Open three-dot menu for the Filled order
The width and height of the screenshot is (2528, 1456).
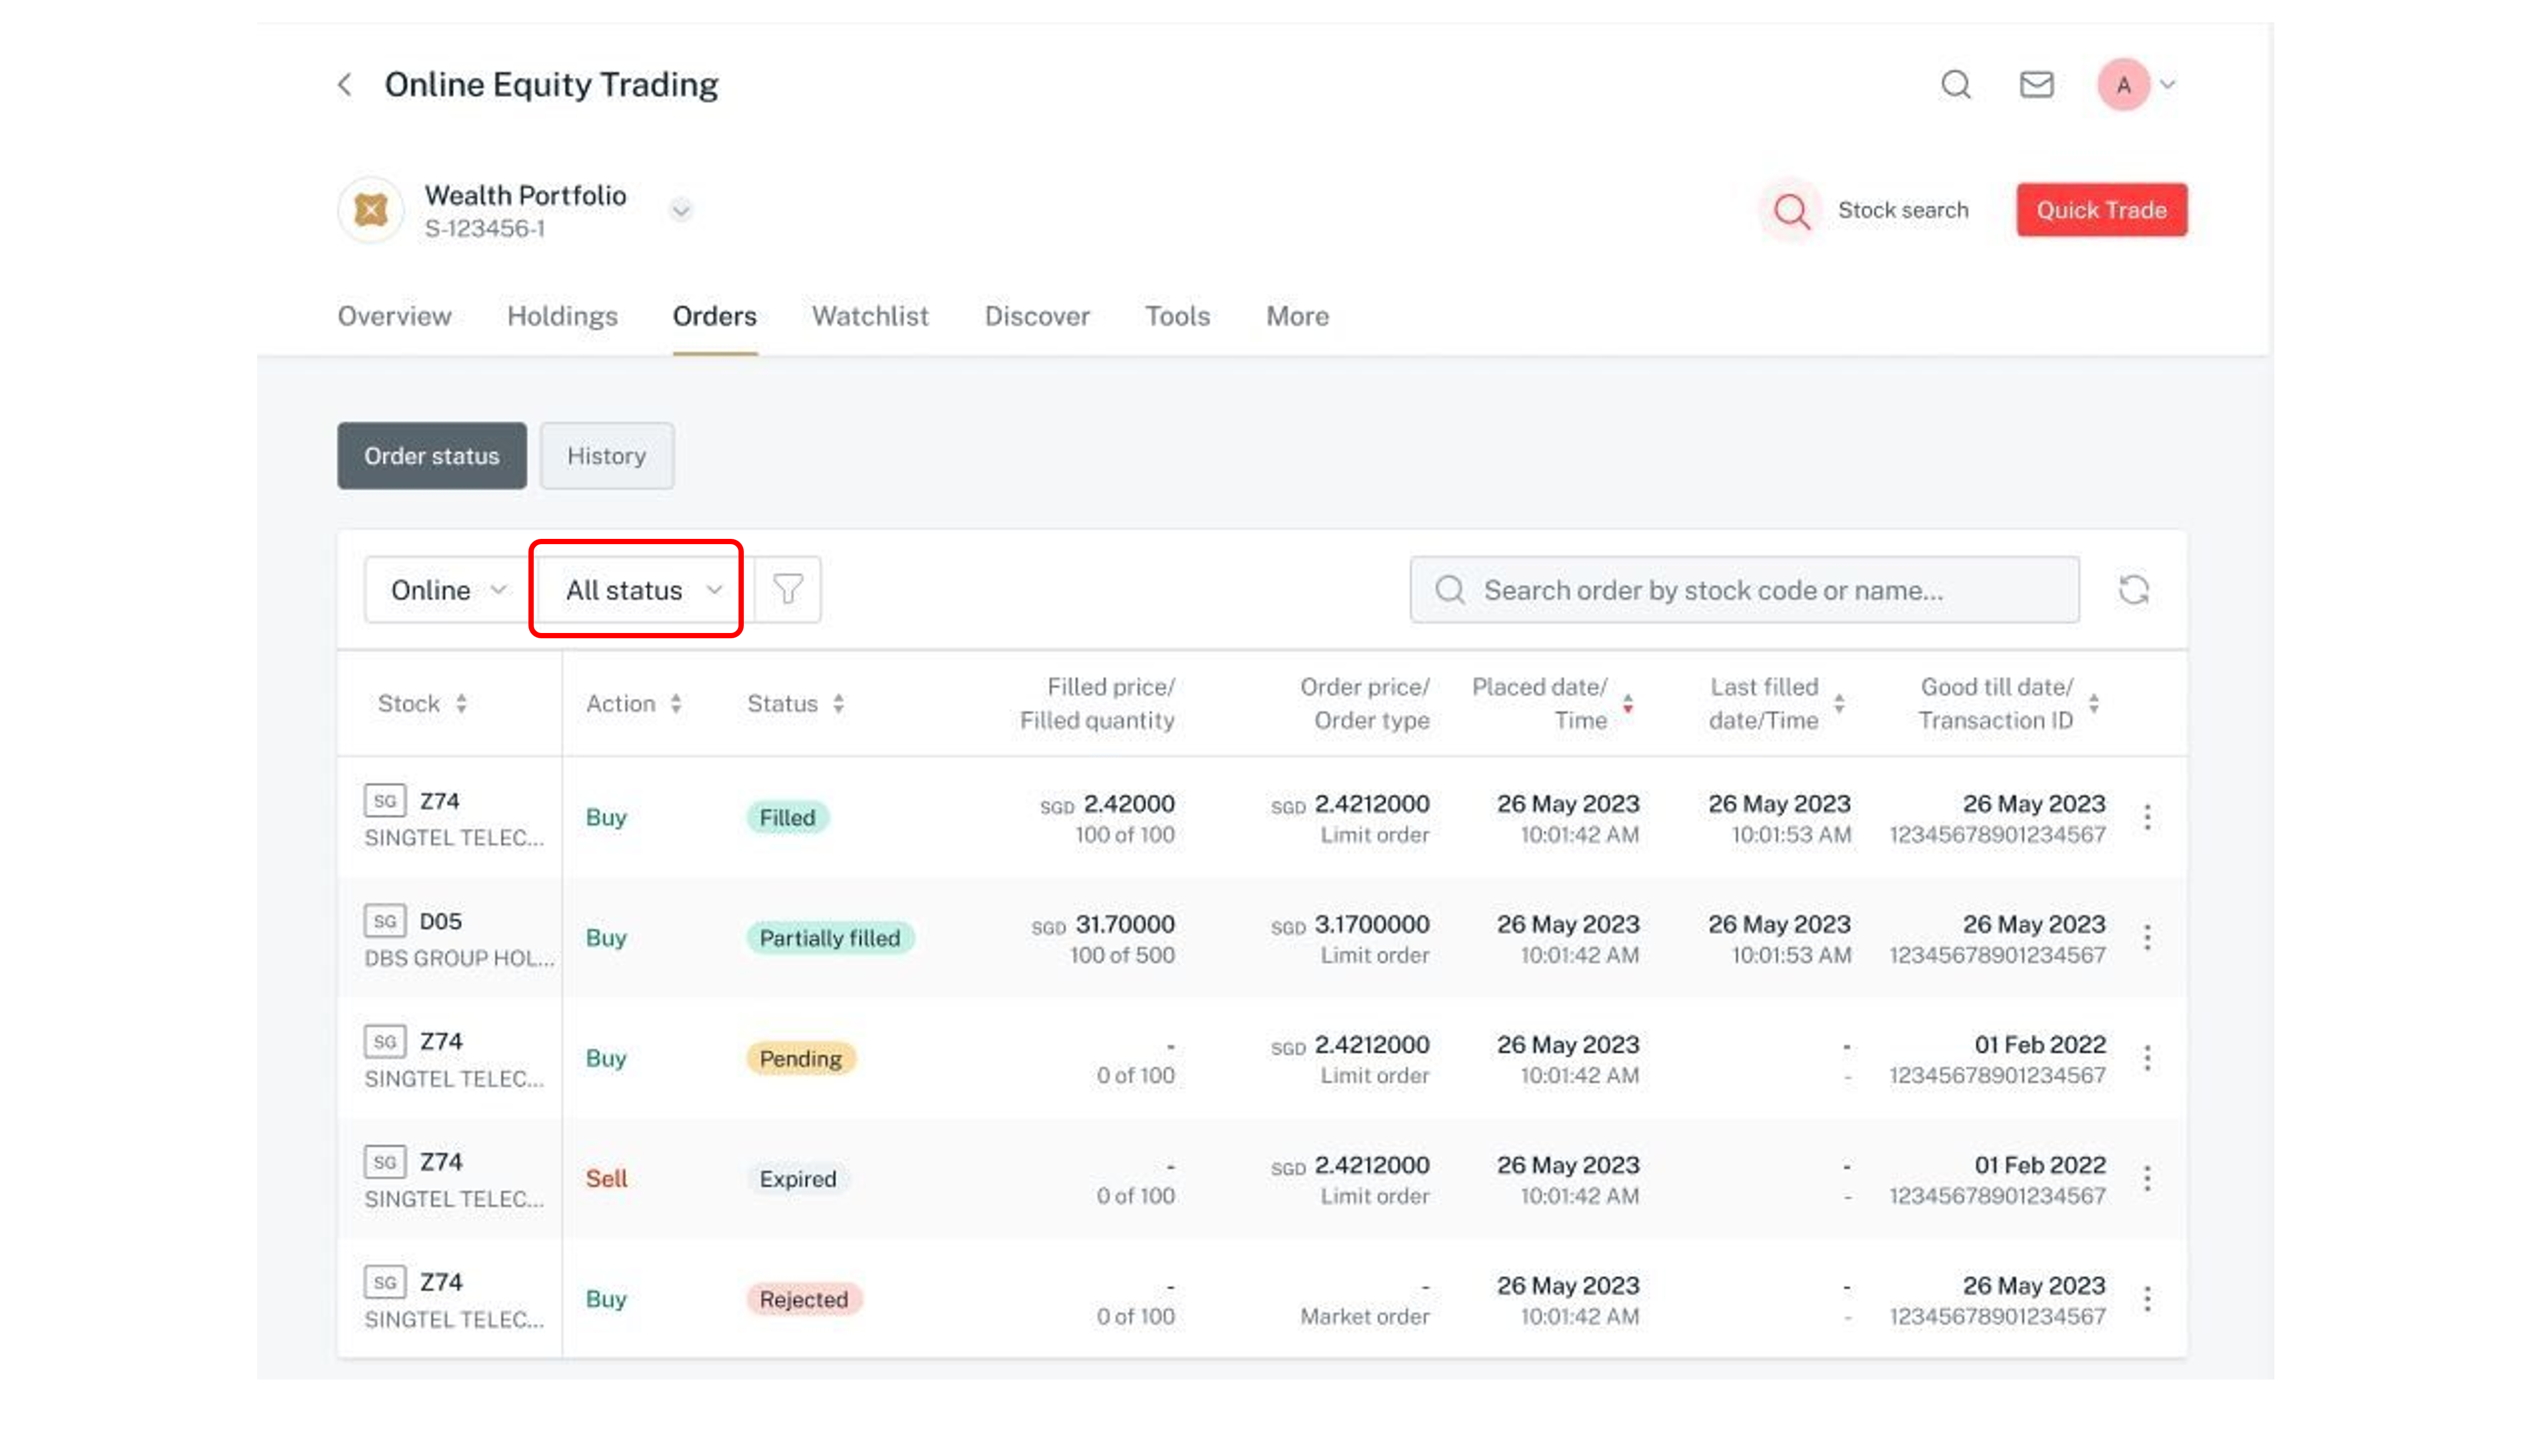coord(2147,817)
